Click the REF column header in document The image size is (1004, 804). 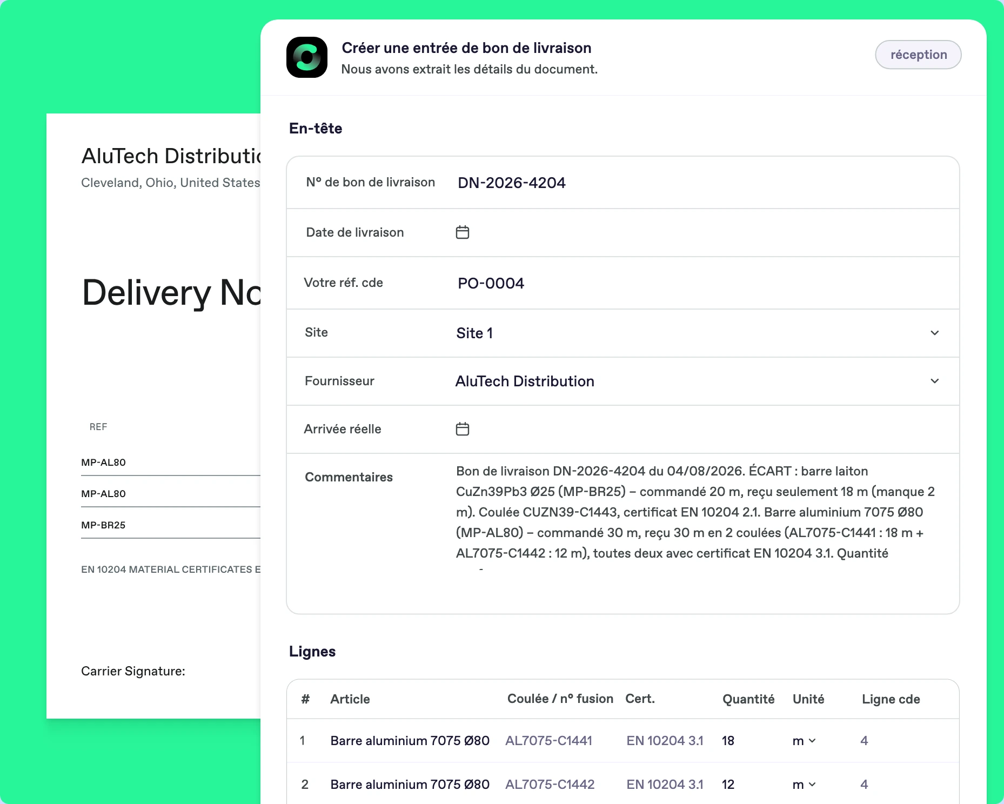pyautogui.click(x=98, y=427)
